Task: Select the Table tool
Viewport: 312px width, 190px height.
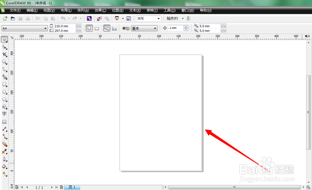Action: 4,122
